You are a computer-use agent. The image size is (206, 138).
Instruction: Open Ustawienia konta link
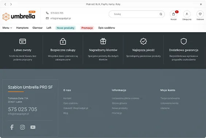pyautogui.click(x=169, y=103)
